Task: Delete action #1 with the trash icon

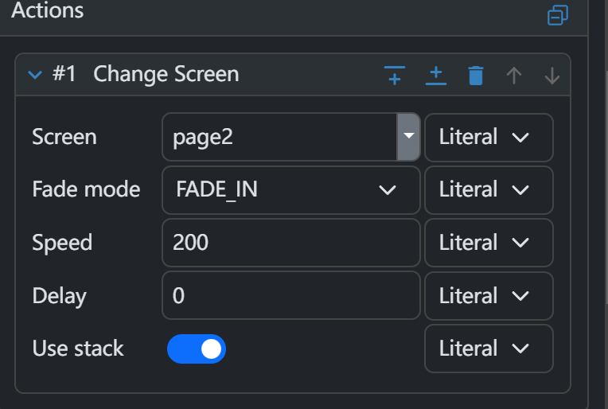Action: (476, 76)
